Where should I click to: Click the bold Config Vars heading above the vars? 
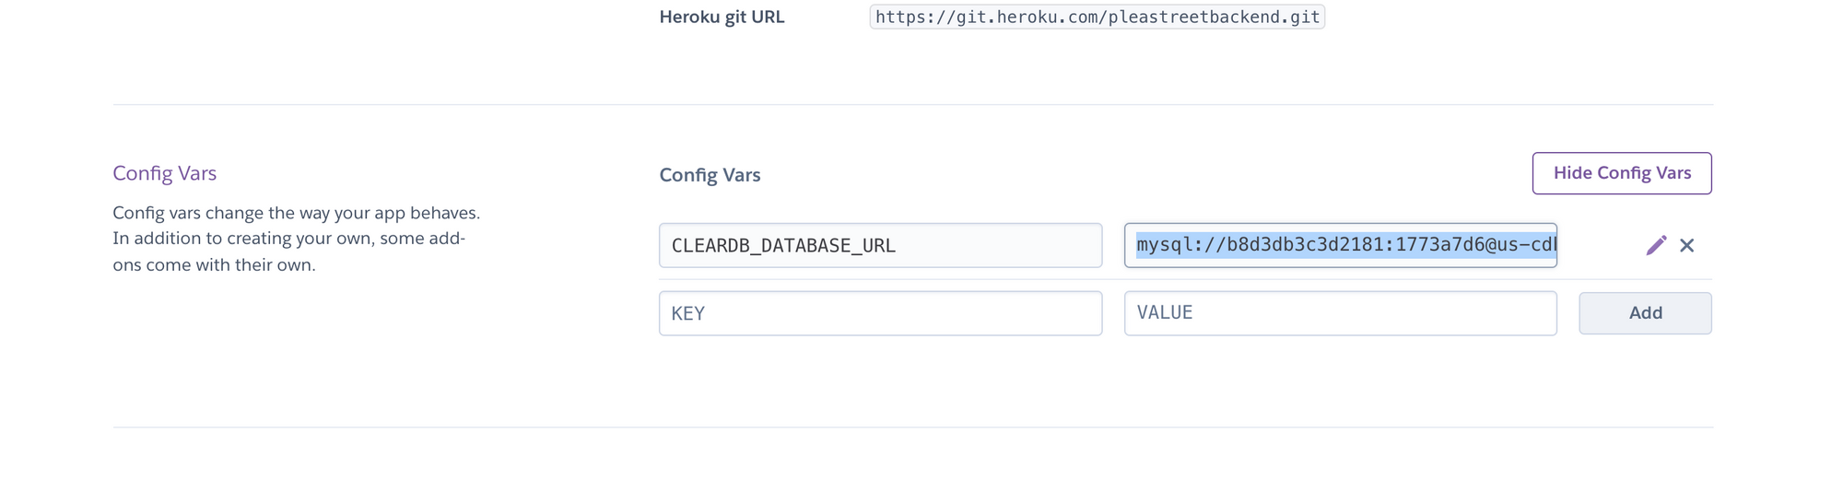pos(710,175)
